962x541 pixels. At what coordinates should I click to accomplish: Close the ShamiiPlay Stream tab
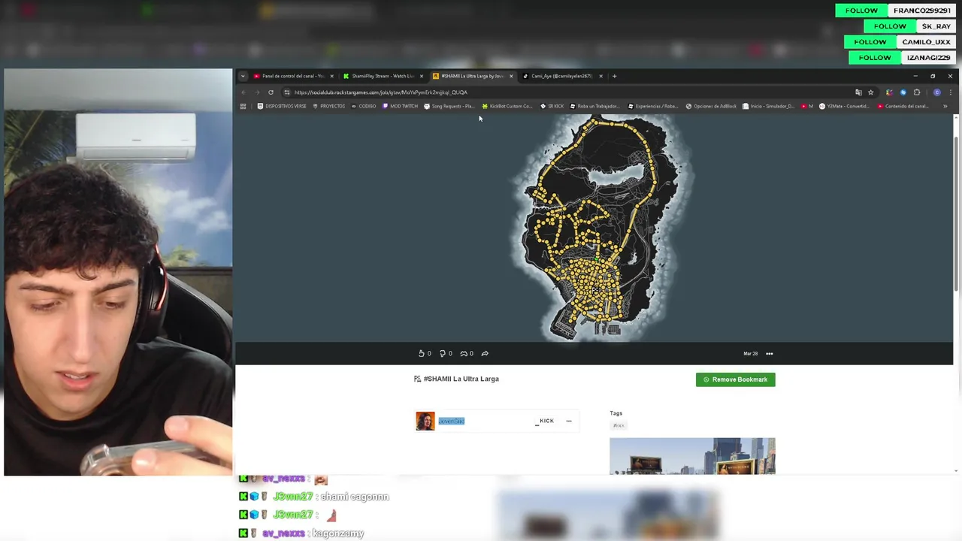pos(422,76)
